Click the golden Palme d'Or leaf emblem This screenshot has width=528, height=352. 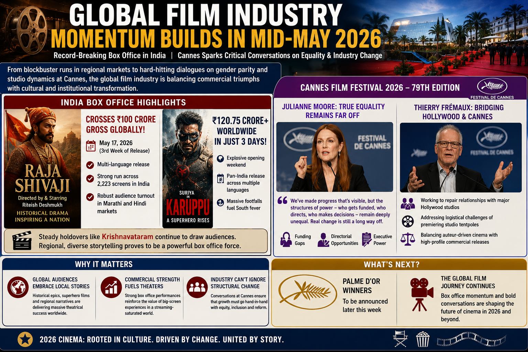307,292
